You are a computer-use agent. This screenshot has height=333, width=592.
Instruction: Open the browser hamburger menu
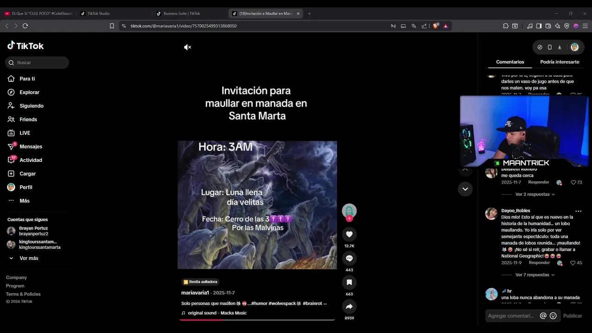[585, 26]
